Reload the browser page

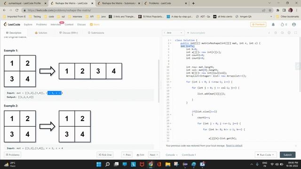coord(17,10)
